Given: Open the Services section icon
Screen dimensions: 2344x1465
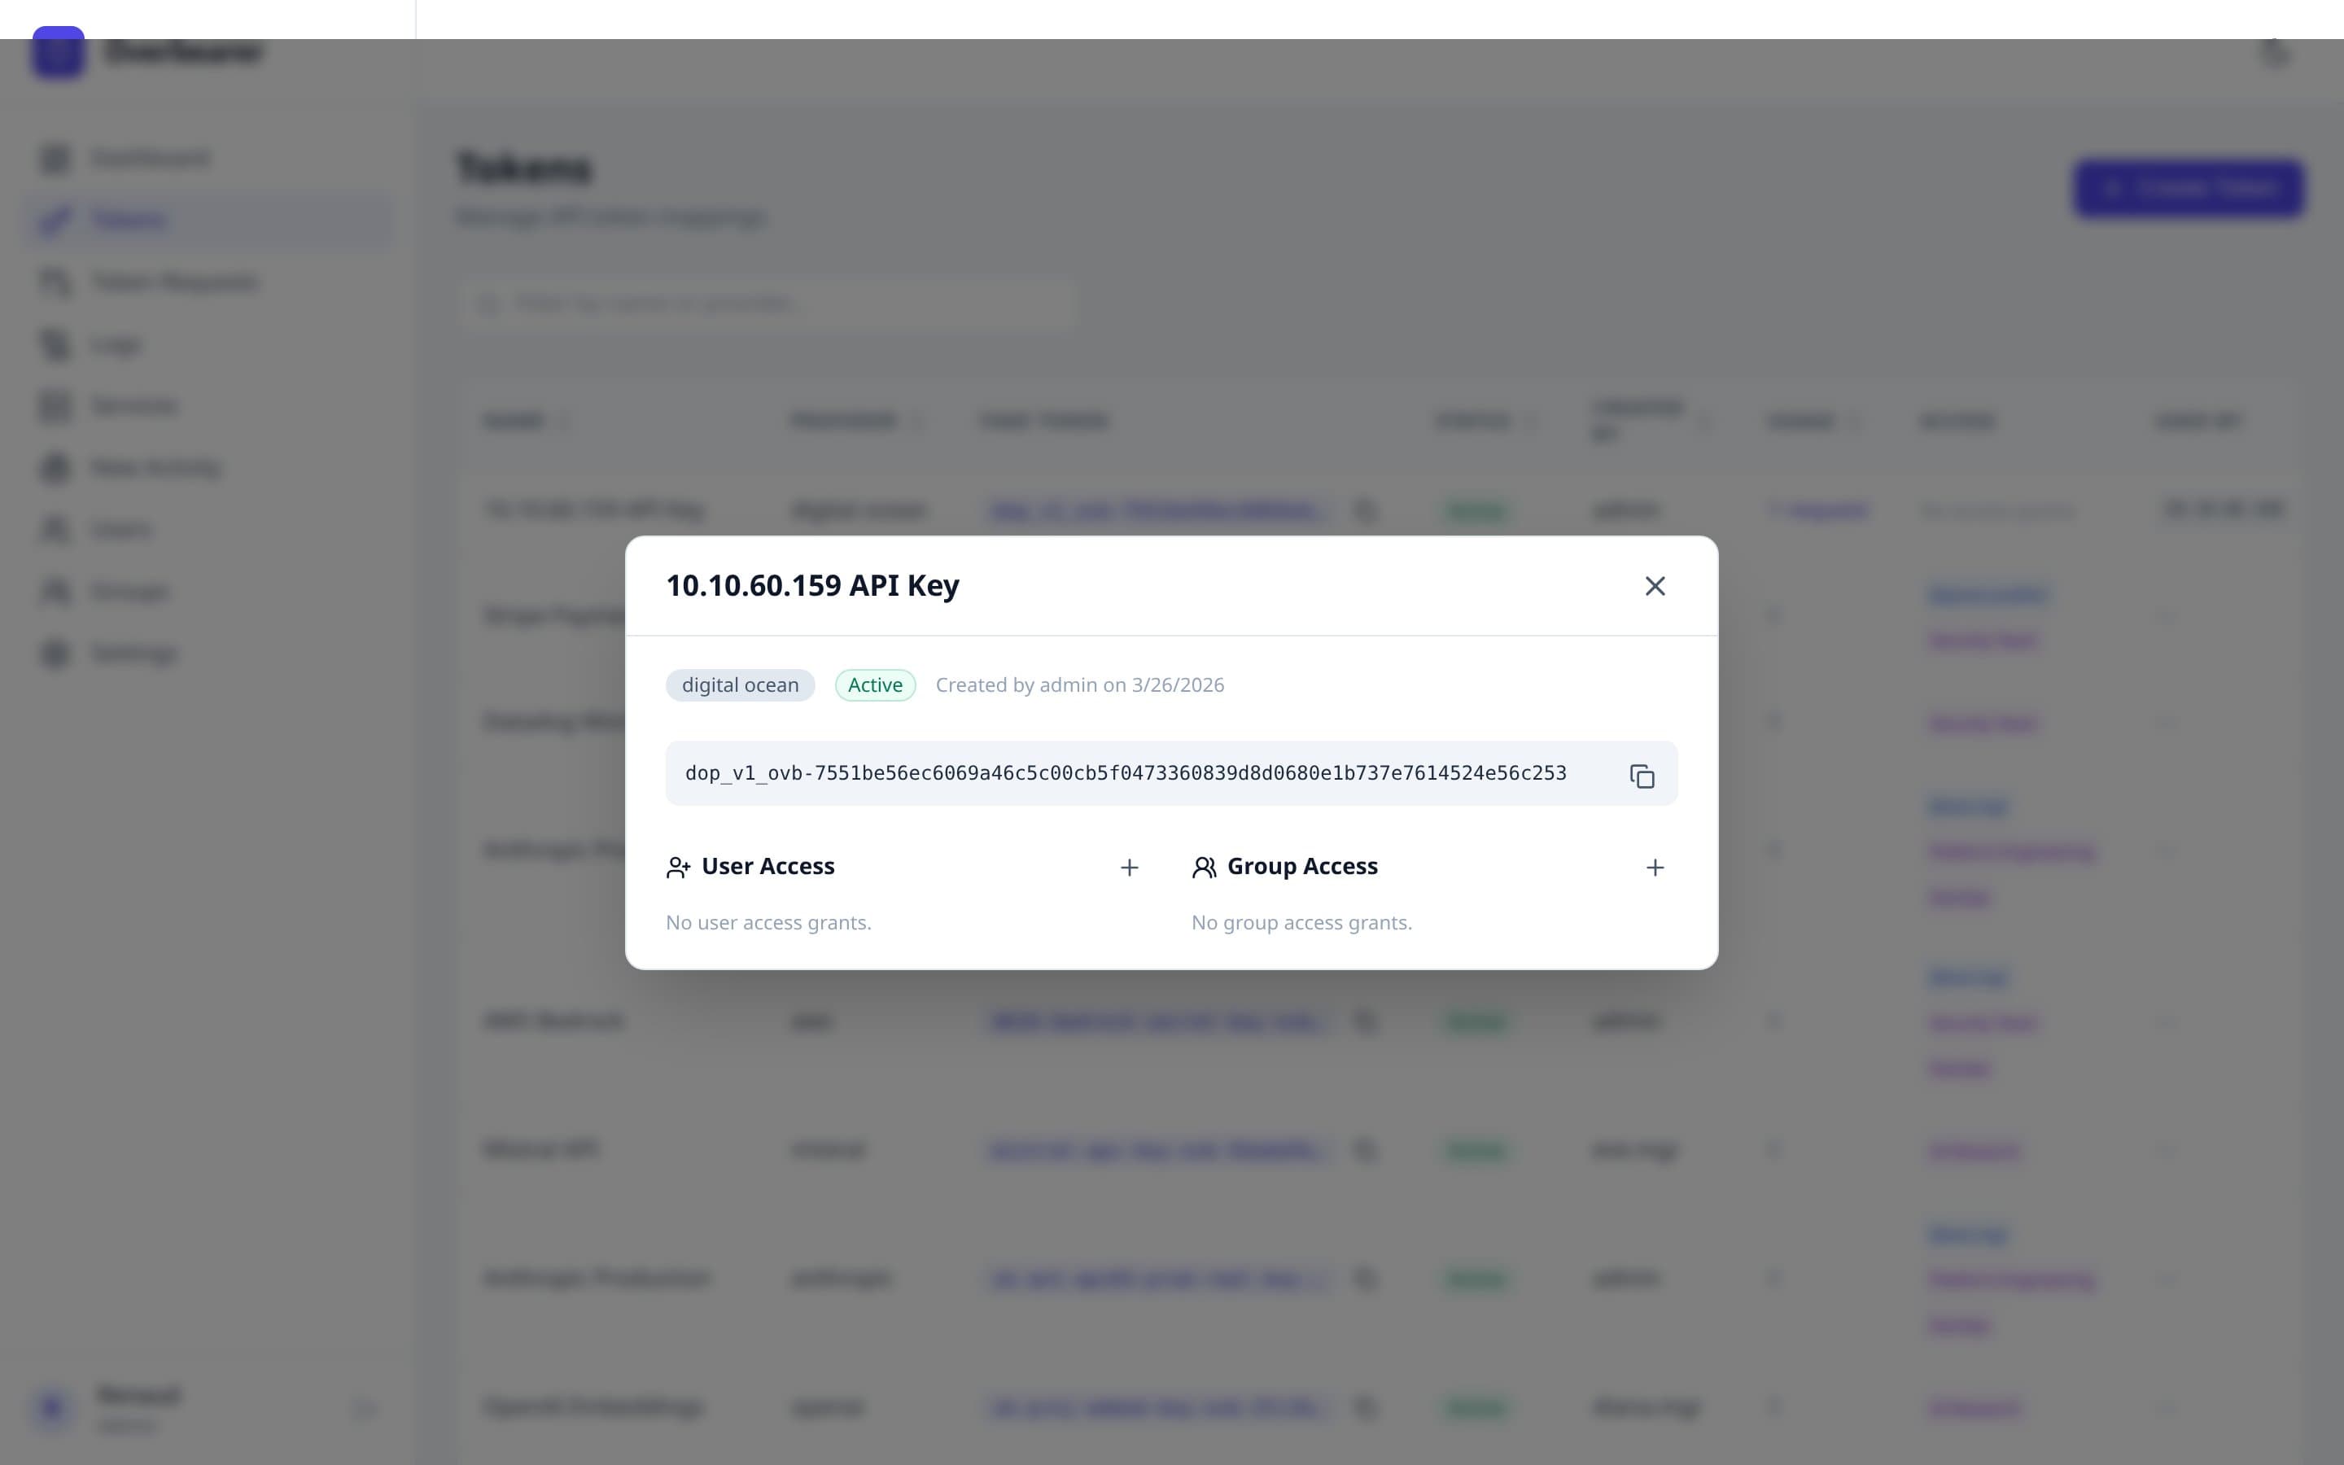Looking at the screenshot, I should pyautogui.click(x=55, y=405).
